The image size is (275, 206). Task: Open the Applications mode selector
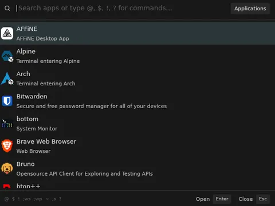250,9
